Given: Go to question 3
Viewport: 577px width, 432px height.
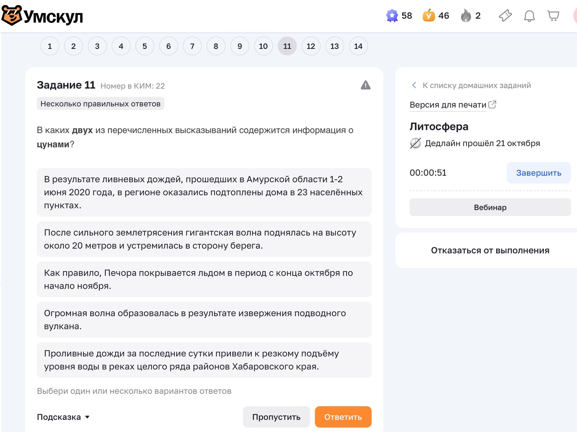Looking at the screenshot, I should (97, 46).
